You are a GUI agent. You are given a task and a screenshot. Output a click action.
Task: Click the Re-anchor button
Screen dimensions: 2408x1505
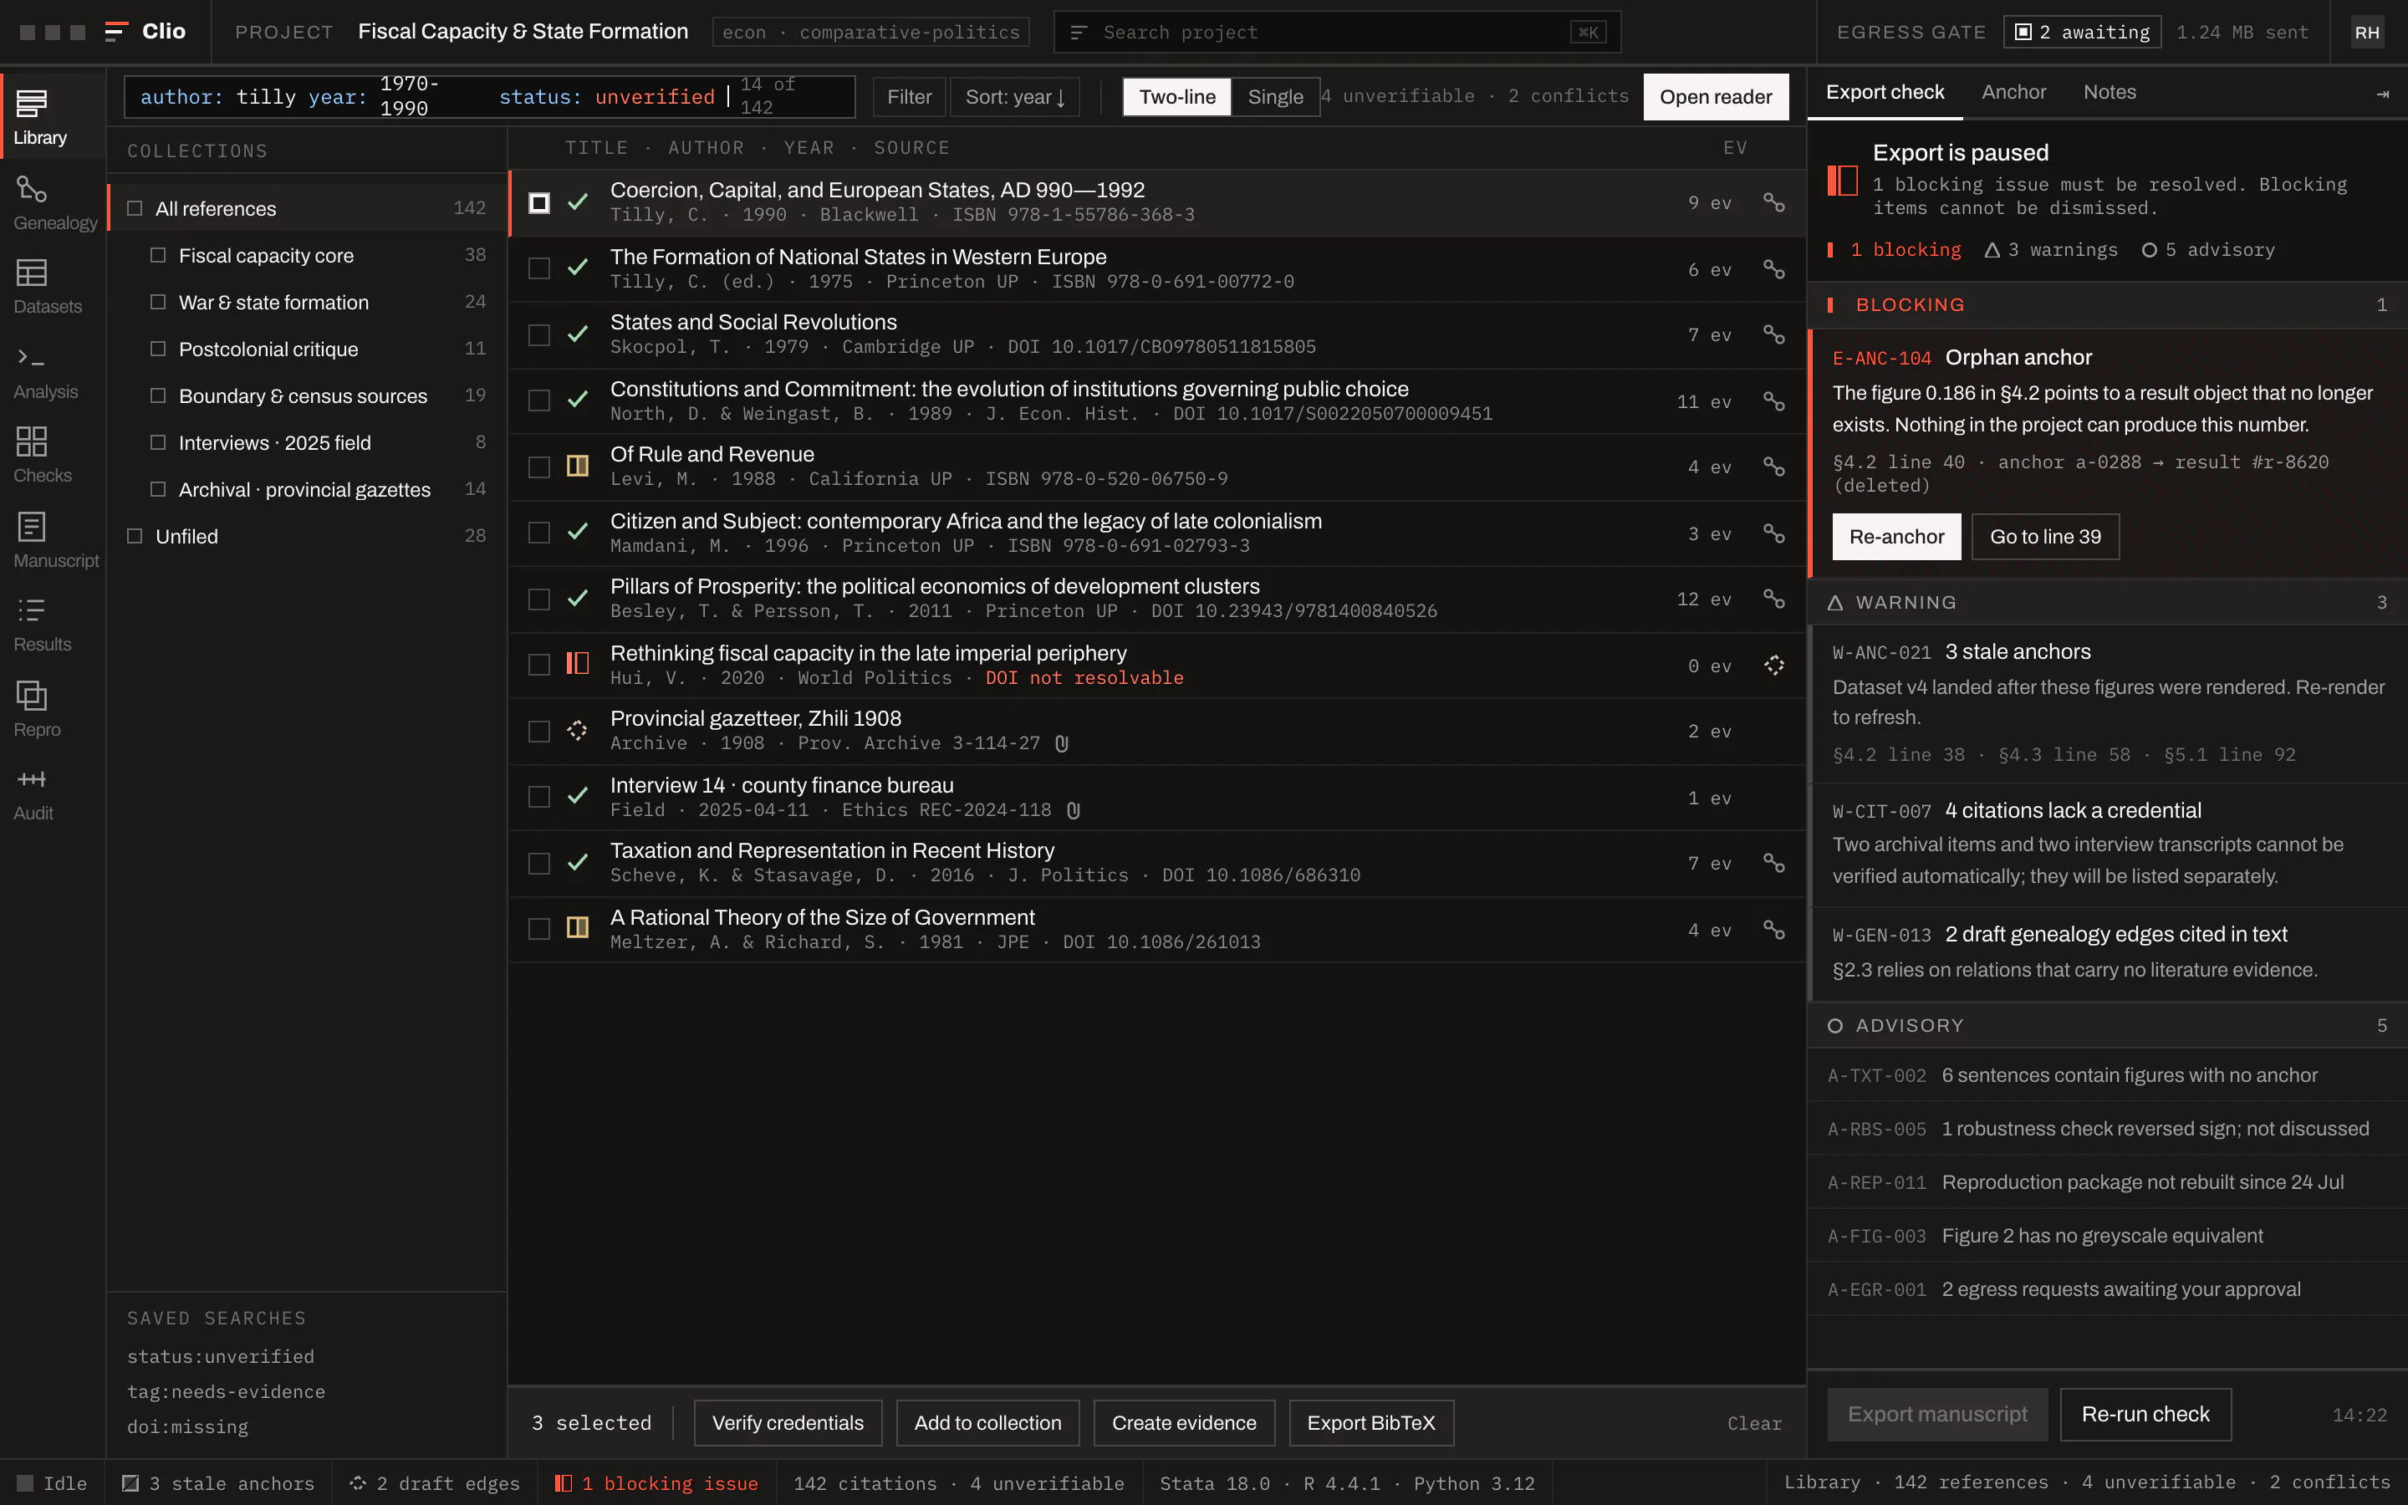tap(1895, 537)
